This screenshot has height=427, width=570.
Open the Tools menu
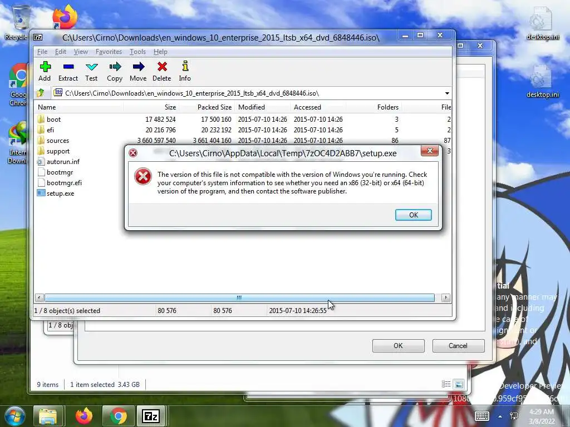pyautogui.click(x=137, y=52)
